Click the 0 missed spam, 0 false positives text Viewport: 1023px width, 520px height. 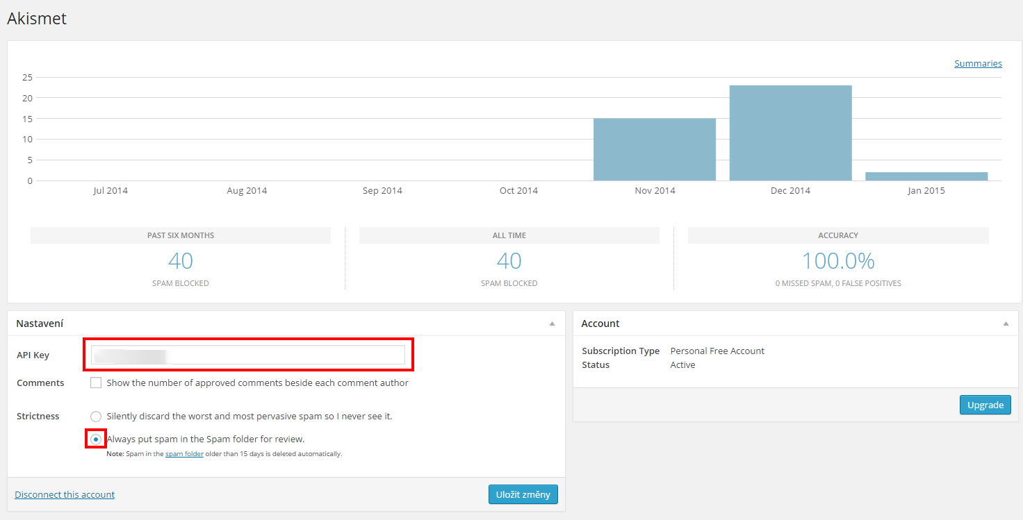(838, 283)
